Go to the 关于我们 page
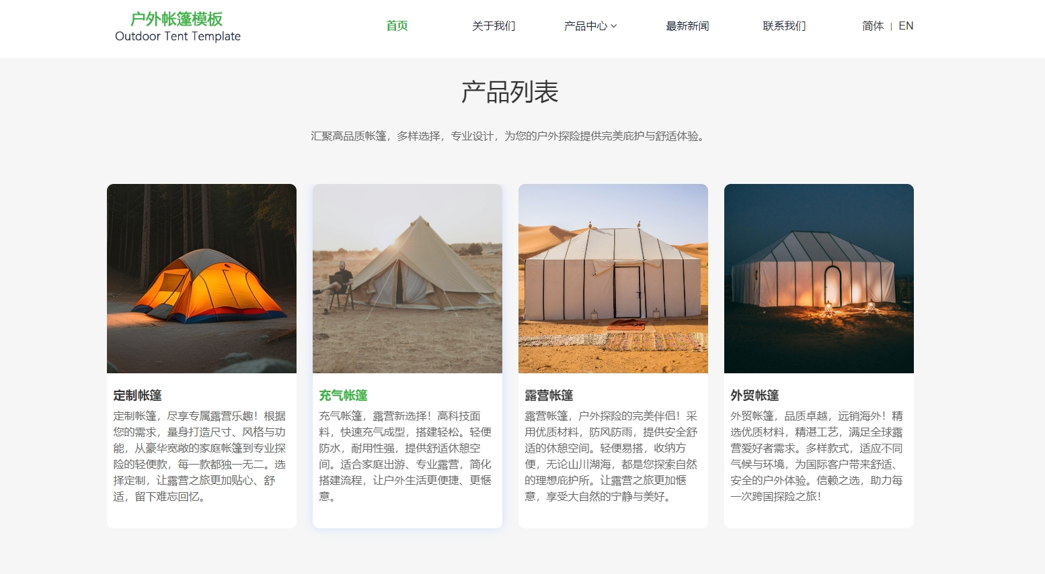 pos(494,26)
